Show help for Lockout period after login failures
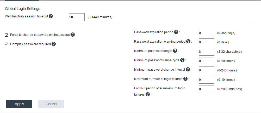261x113 pixels. pos(148,94)
